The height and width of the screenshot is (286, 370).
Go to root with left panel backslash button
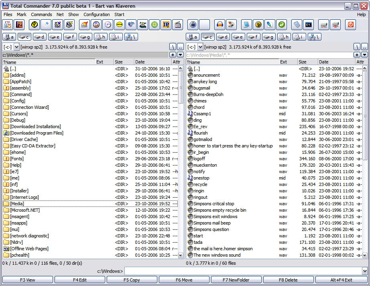(x=173, y=47)
